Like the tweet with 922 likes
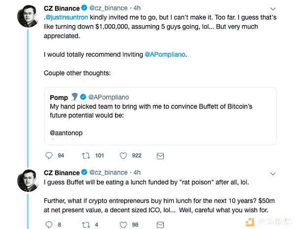This screenshot has height=229, width=295. (124, 156)
